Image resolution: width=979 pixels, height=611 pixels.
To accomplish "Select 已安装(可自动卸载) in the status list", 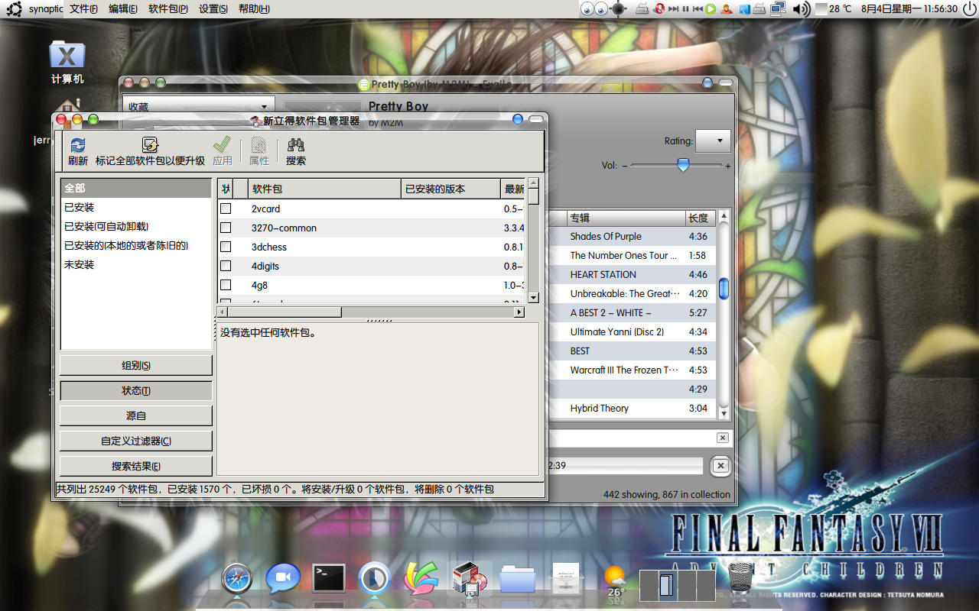I will [136, 226].
